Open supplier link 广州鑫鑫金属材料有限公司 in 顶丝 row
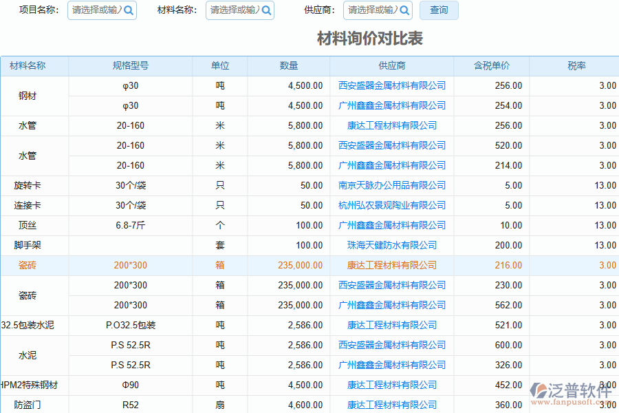The width and height of the screenshot is (619, 413). pyautogui.click(x=393, y=225)
